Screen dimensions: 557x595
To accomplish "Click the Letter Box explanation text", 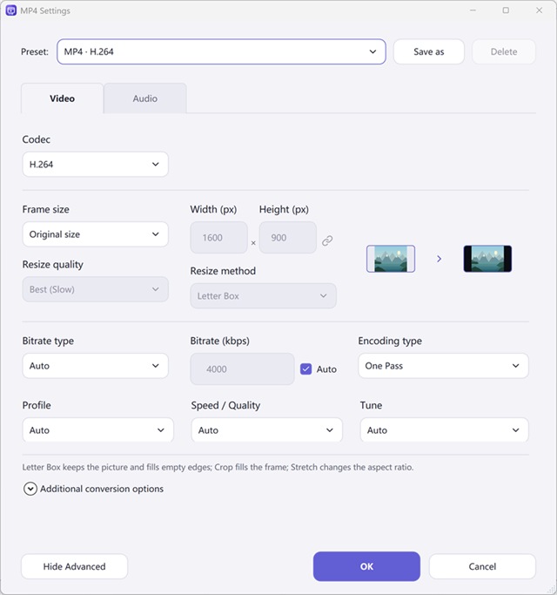I will (x=218, y=467).
